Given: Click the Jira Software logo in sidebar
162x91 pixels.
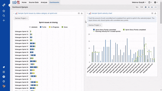Looking at the screenshot, I should [4, 5].
